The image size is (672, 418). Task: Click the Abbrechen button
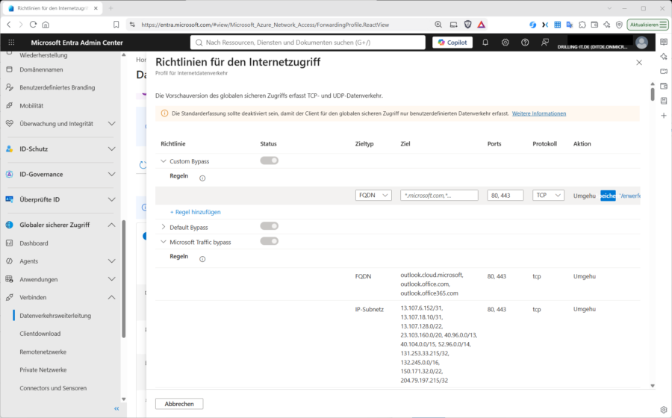coord(179,404)
